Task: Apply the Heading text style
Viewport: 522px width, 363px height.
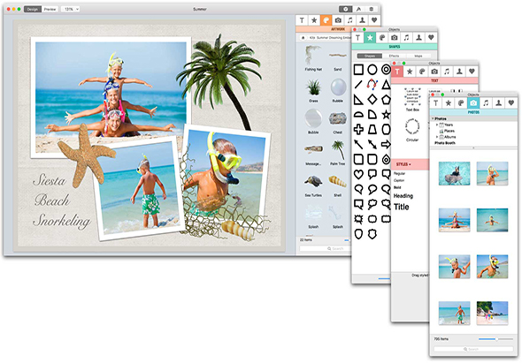Action: [x=403, y=196]
